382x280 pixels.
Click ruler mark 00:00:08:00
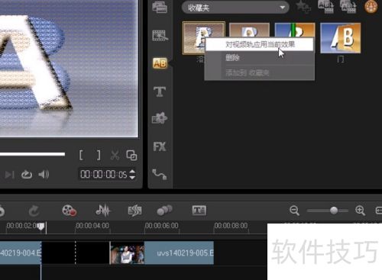pos(231,226)
